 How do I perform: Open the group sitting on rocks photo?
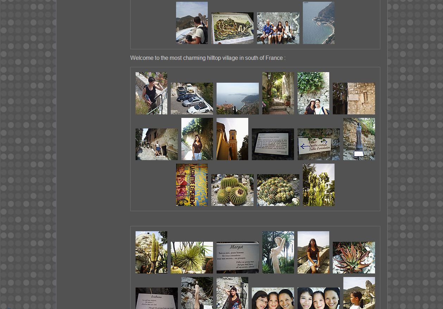(278, 28)
